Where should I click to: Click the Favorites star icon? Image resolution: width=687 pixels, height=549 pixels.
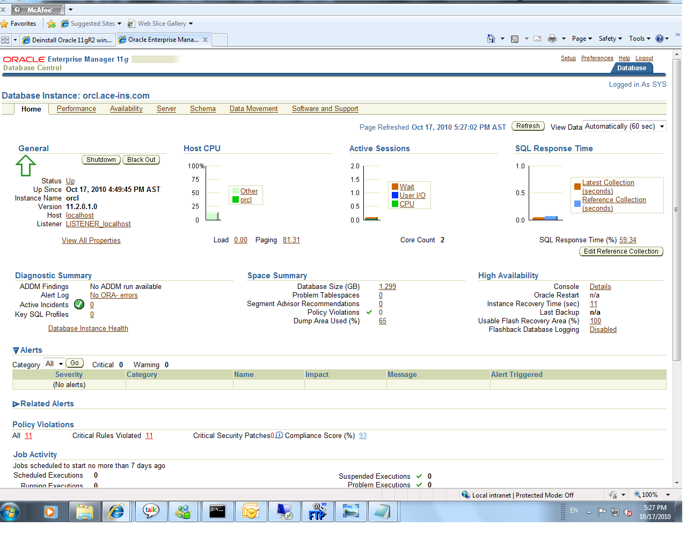coord(5,24)
